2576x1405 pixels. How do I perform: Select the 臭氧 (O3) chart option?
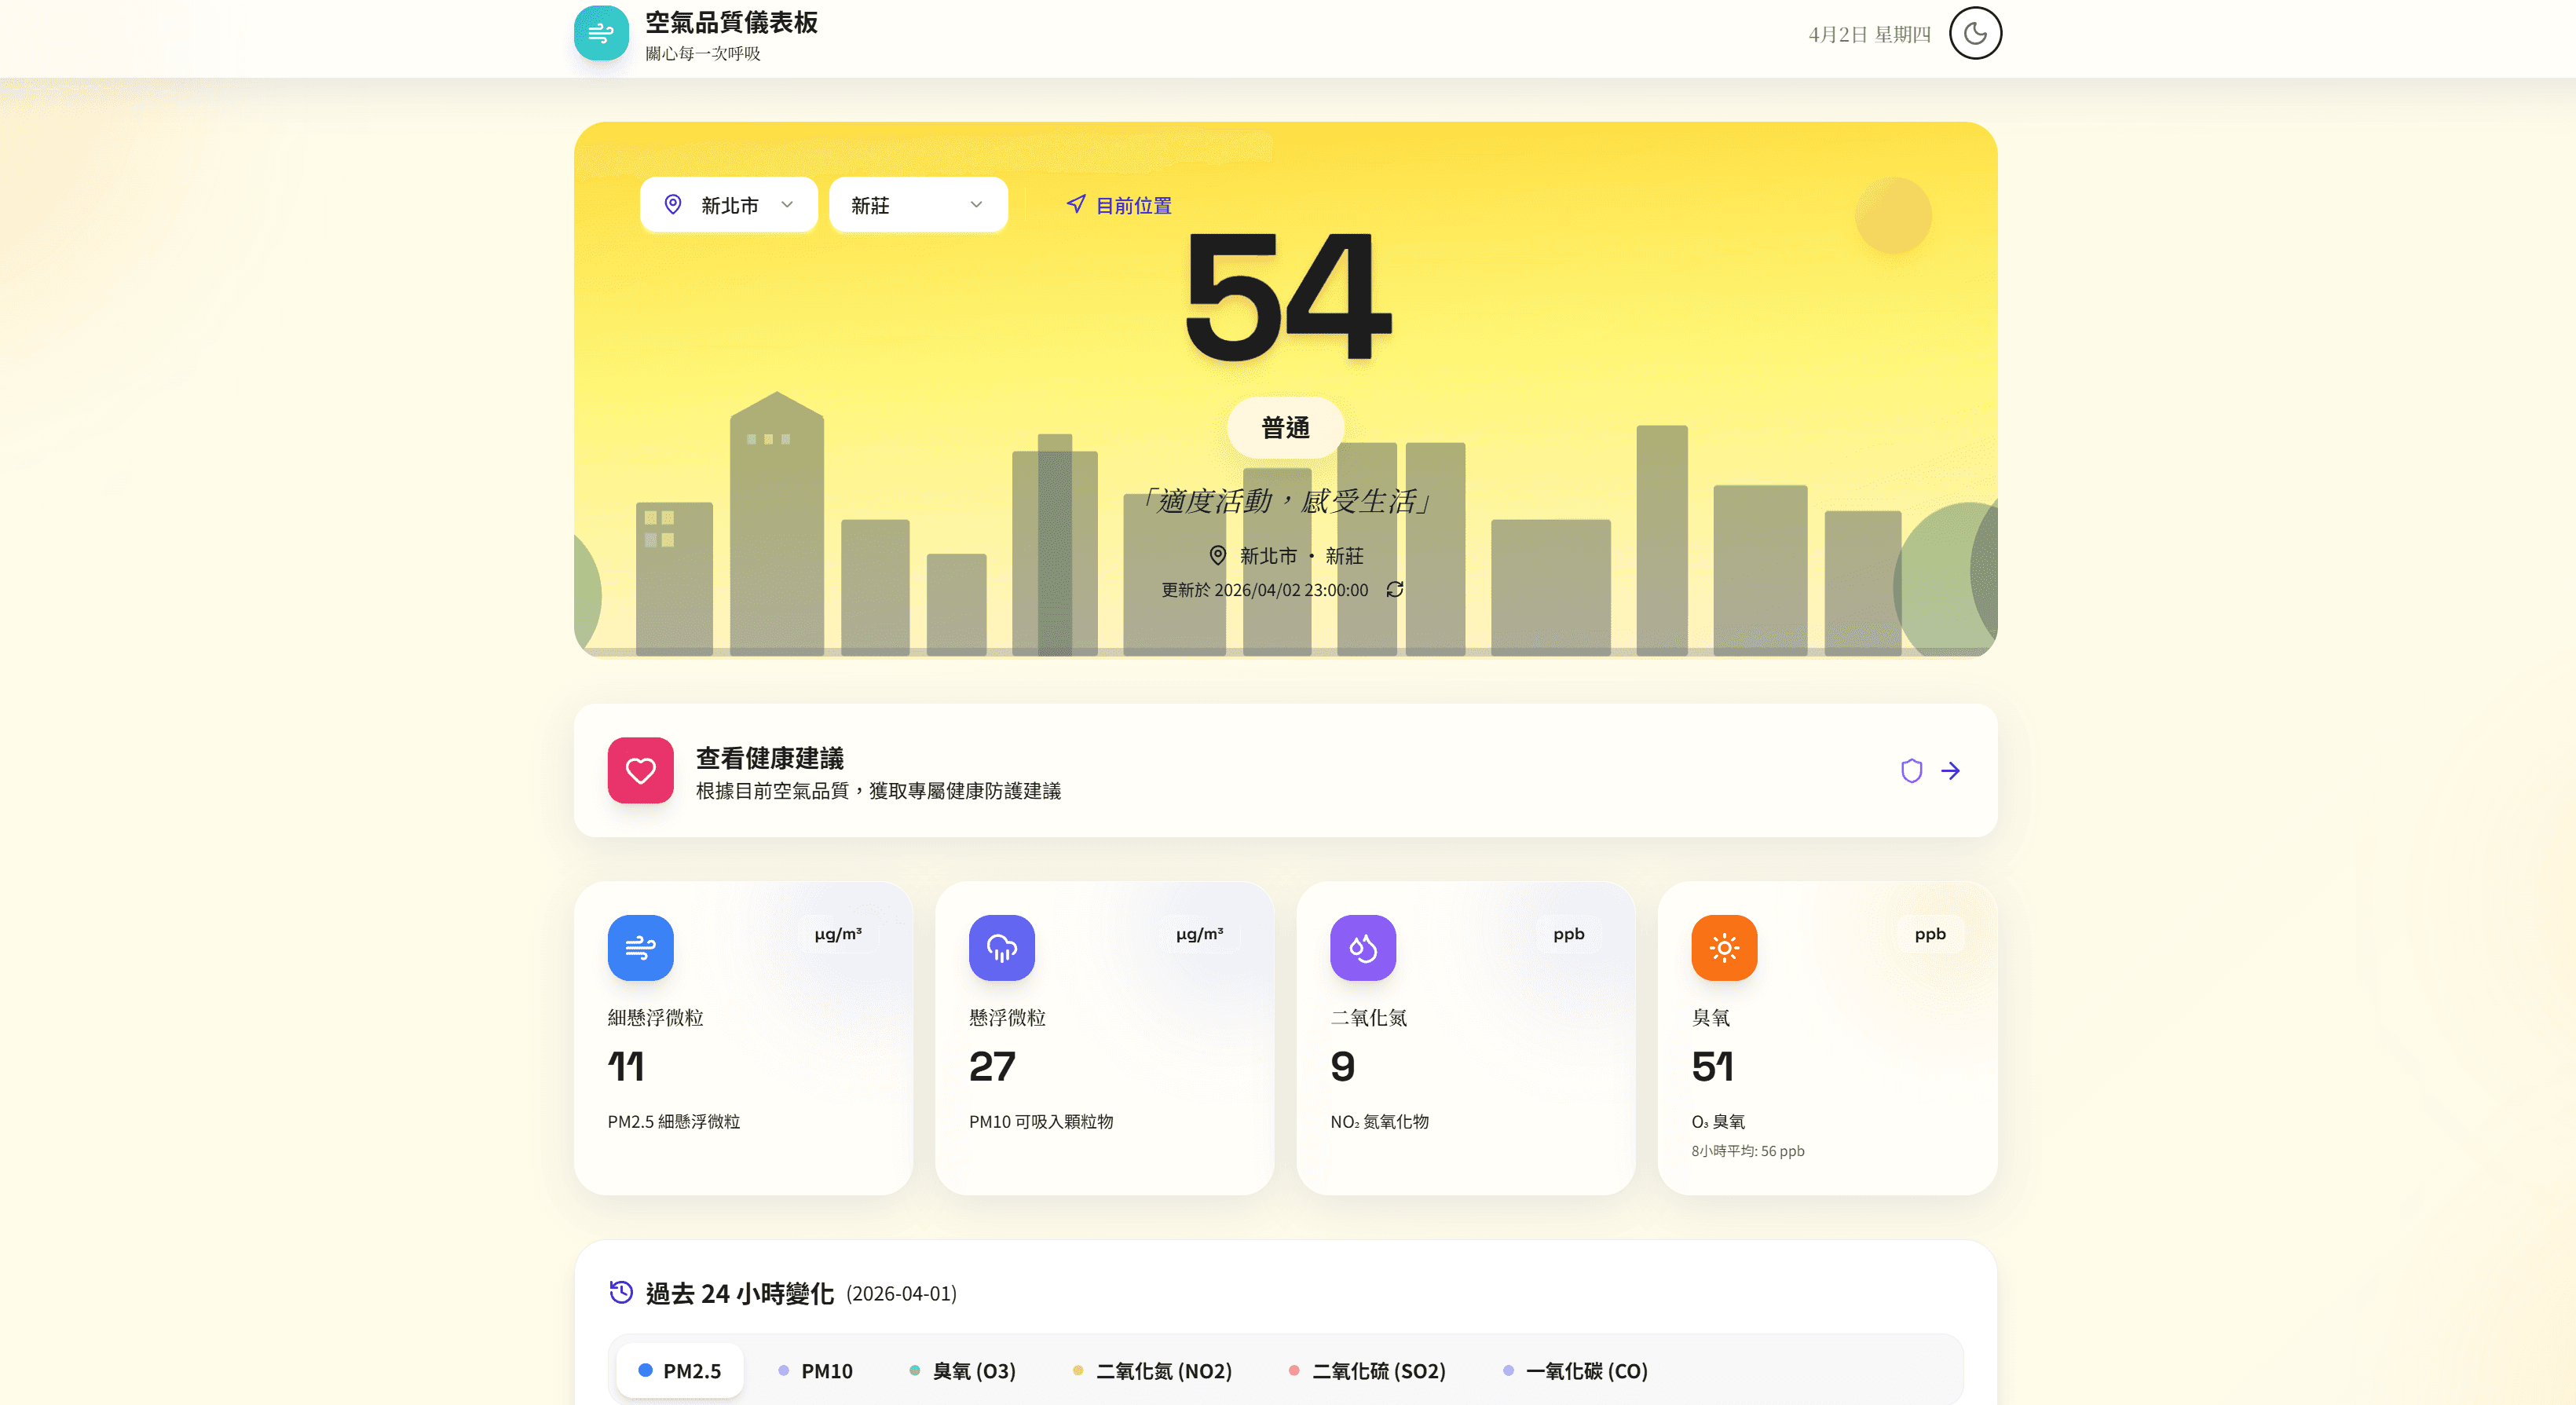(962, 1371)
